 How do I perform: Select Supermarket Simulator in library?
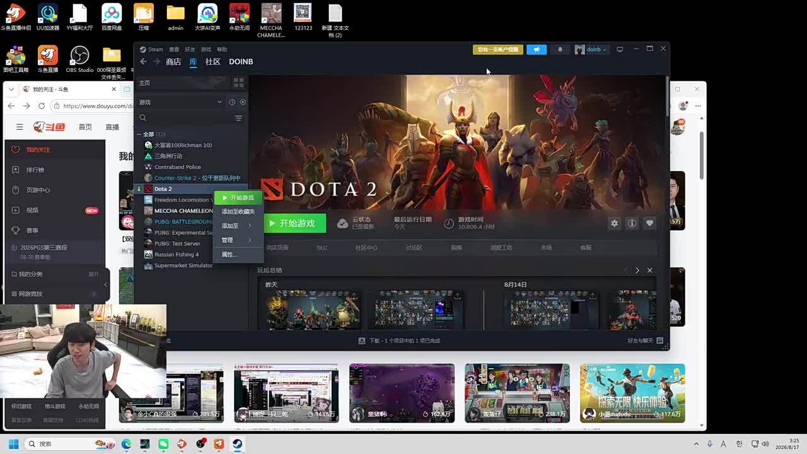pos(183,265)
